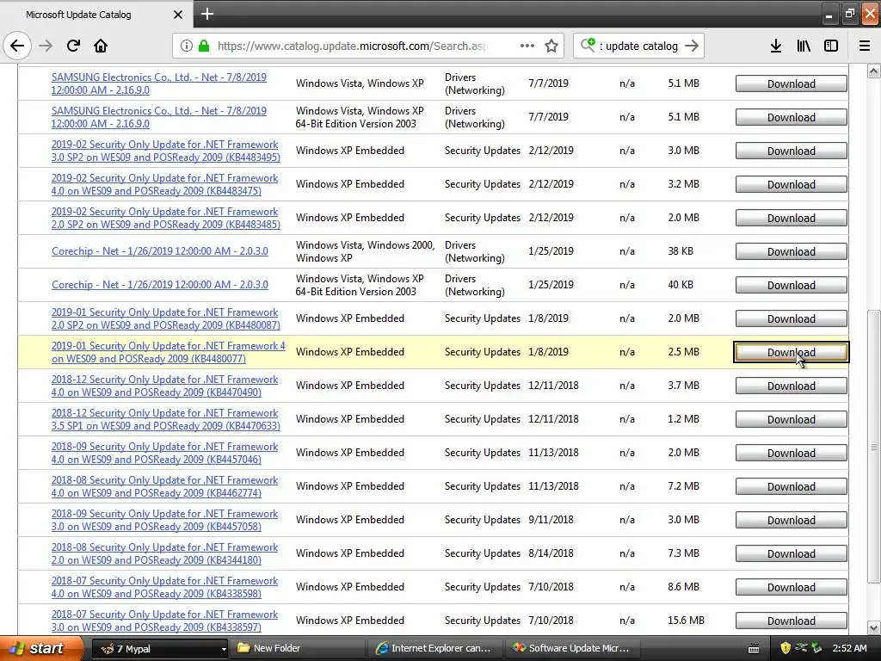Go back with the browser back arrow
The width and height of the screenshot is (881, 661).
pyautogui.click(x=17, y=46)
